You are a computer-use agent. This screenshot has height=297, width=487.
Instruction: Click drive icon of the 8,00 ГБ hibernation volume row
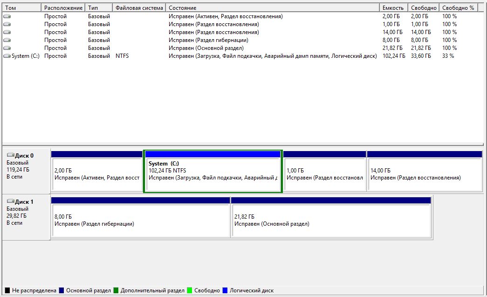(7, 40)
